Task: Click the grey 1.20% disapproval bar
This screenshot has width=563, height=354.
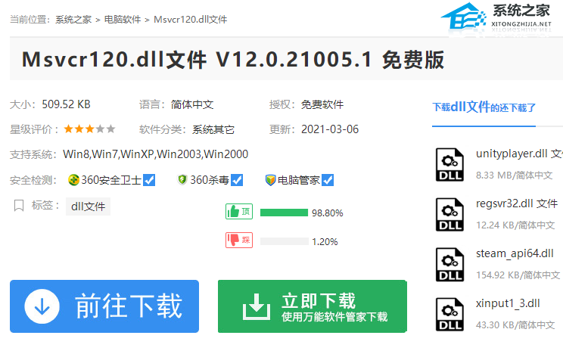Action: pos(284,241)
